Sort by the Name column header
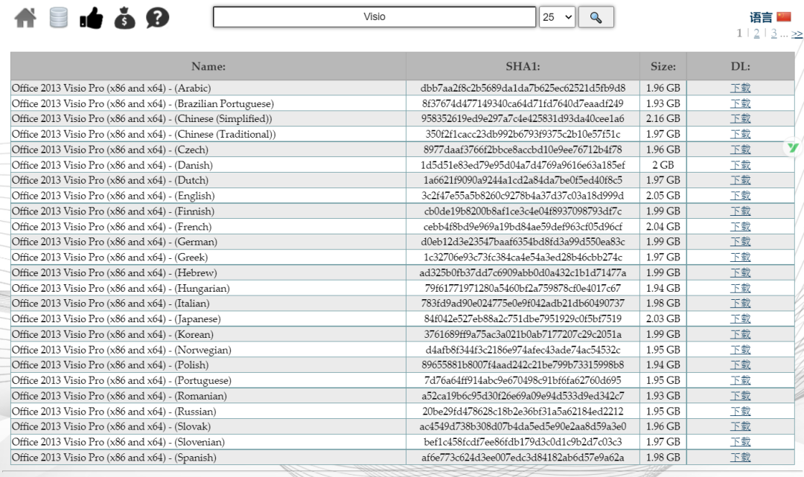804x477 pixels. click(x=208, y=66)
